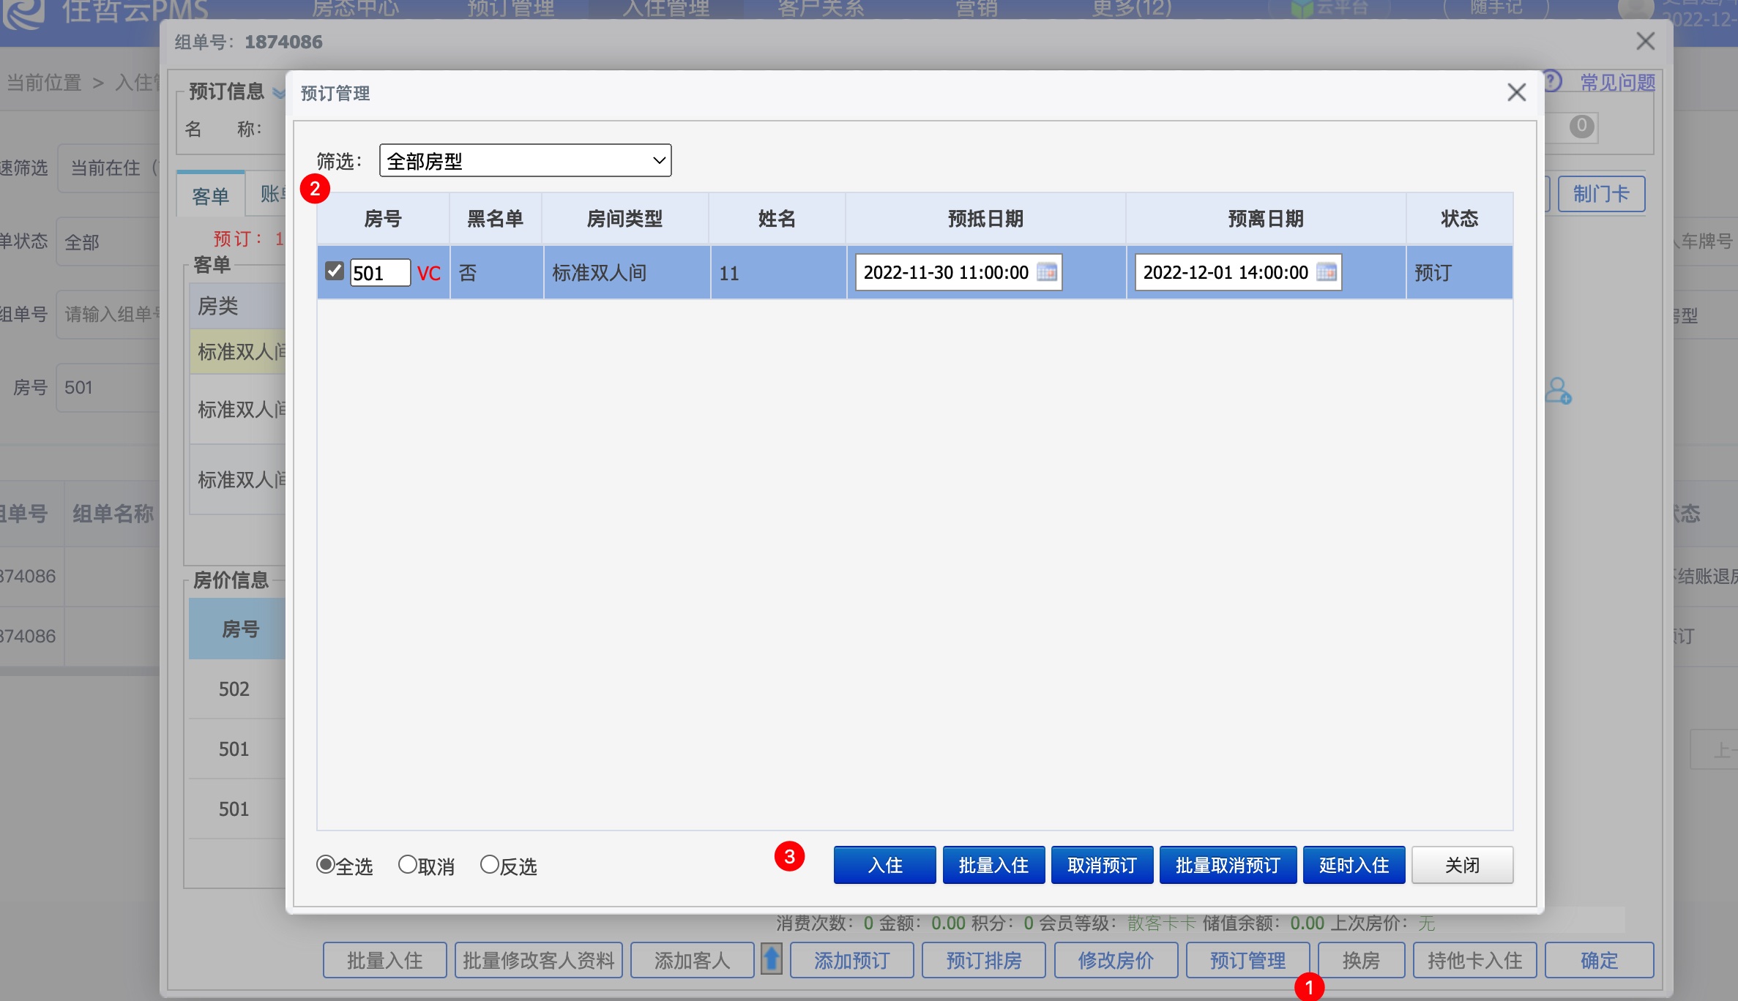Click 预订管理 button in bottom toolbar
1738x1001 pixels.
[x=1247, y=960]
